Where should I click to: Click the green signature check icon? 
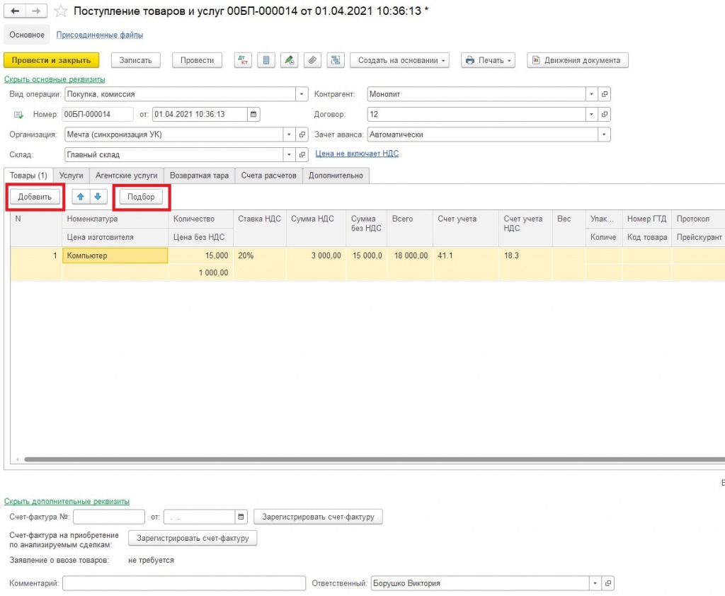tap(289, 60)
